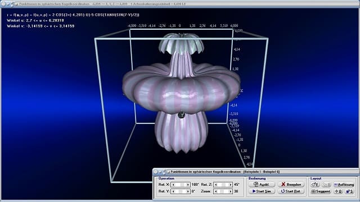Click the Zoom slider thumb
Image resolution: width=360 pixels, height=202 pixels.
coord(222,191)
